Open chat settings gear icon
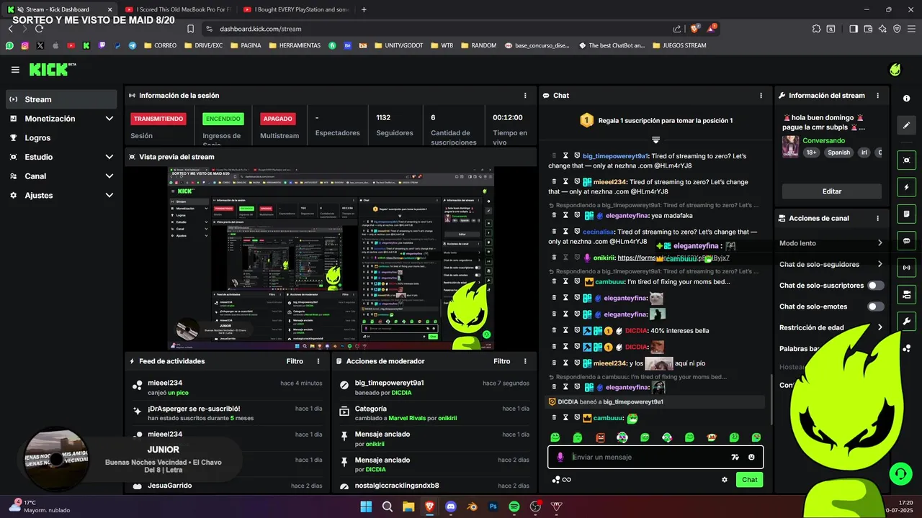The width and height of the screenshot is (922, 518). (725, 480)
